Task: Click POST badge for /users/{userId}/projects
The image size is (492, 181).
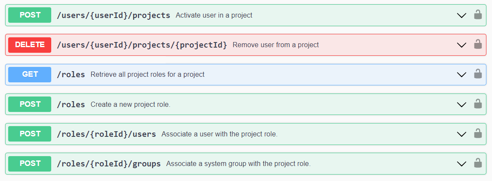Action: coord(30,15)
